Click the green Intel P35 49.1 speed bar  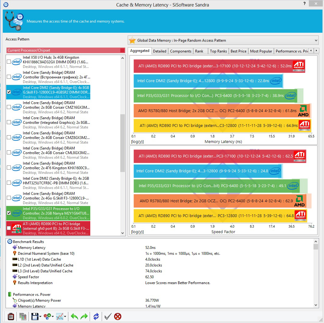click(217, 186)
